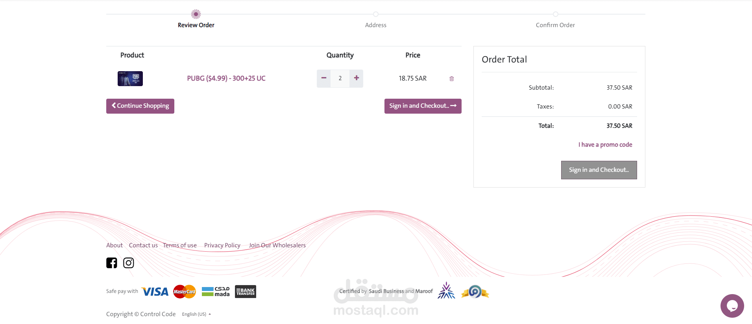The width and height of the screenshot is (752, 324).
Task: Click the quantity input field showing 2
Action: [x=340, y=78]
